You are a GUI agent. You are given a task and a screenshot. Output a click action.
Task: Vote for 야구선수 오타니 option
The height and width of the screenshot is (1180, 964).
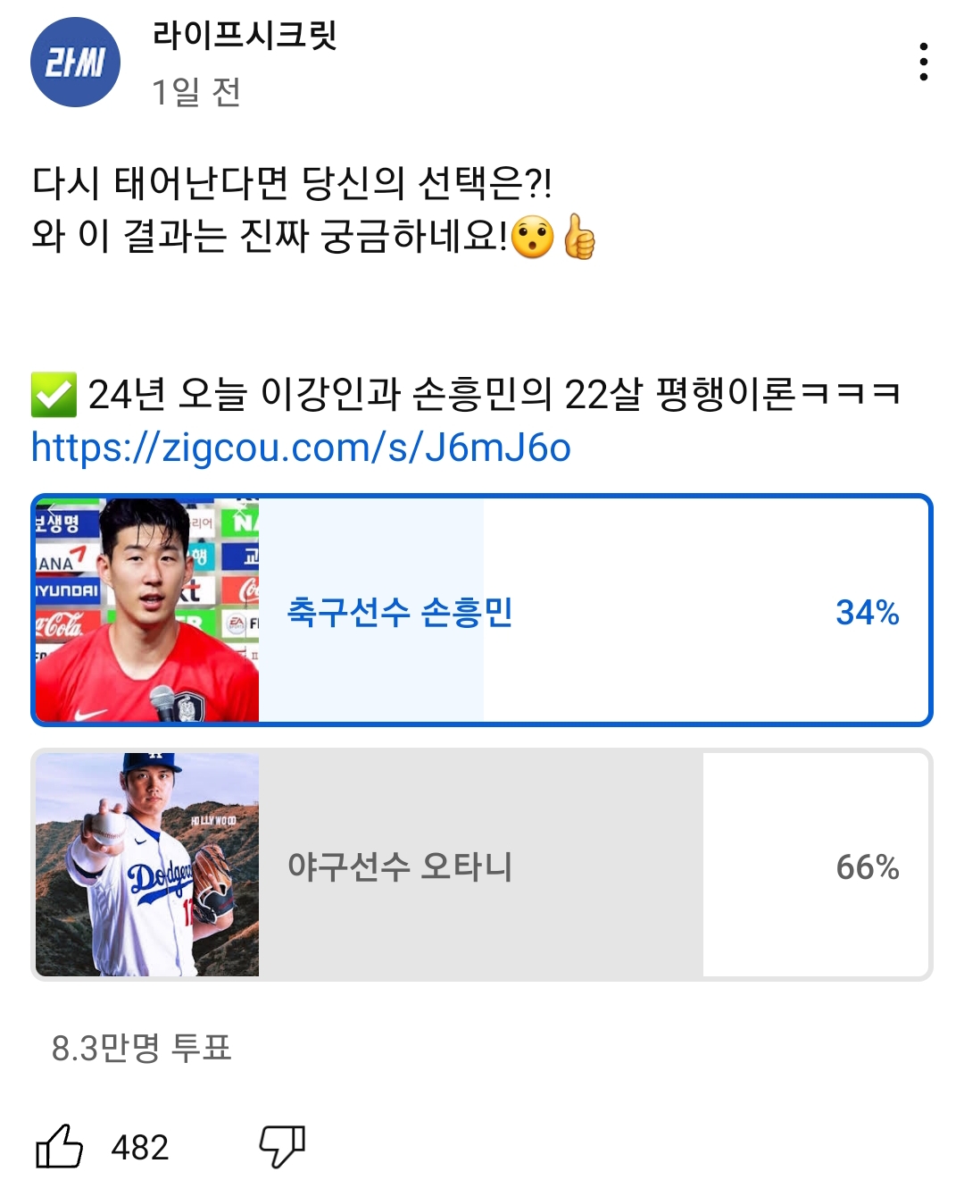[399, 866]
